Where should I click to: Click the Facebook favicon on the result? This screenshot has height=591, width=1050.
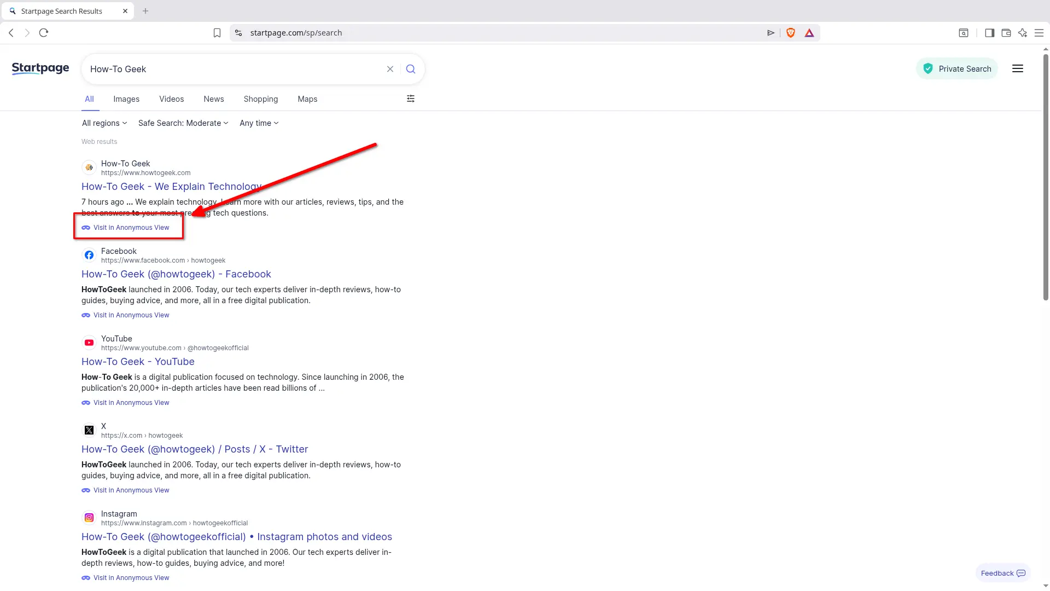tap(89, 255)
